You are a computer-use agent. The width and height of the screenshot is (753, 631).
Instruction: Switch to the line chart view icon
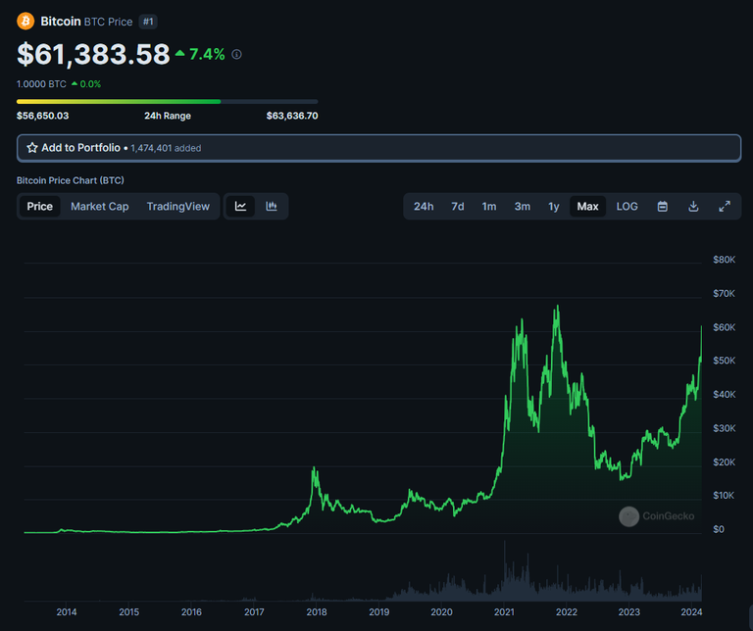tap(240, 207)
